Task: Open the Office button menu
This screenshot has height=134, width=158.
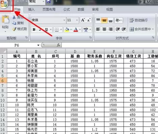Action: (4, 3)
